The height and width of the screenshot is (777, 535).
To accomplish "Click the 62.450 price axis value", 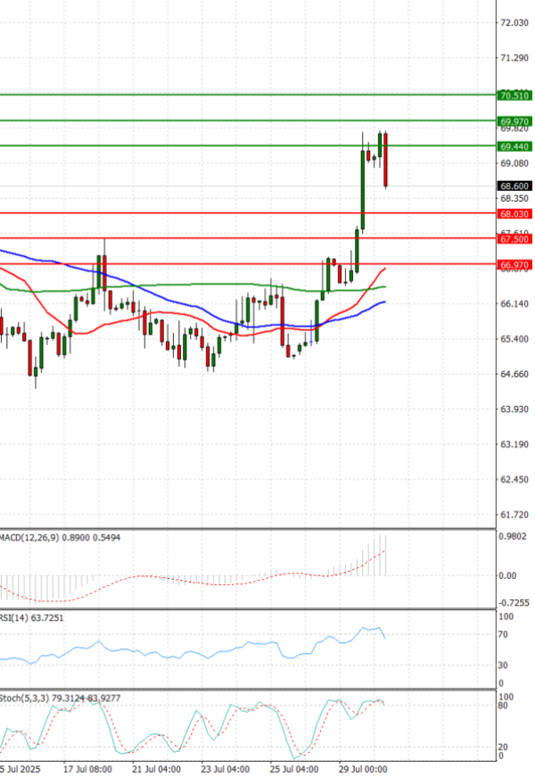I will pos(514,480).
